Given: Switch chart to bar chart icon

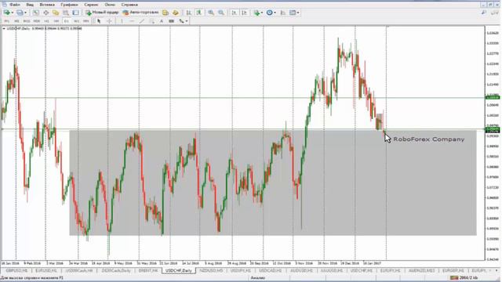Looking at the screenshot, I should click(189, 13).
